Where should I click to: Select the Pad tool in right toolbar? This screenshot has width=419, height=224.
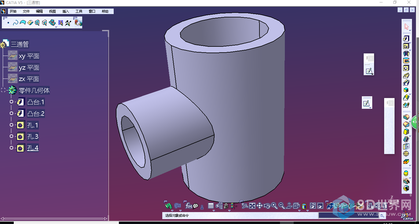406,39
